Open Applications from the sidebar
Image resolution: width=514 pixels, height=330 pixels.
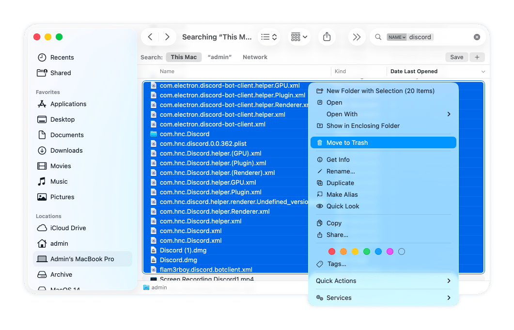point(67,104)
